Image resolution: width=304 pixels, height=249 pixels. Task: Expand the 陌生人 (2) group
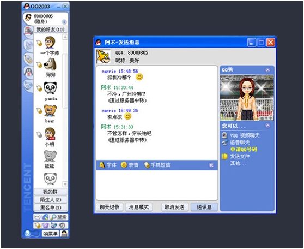tap(51, 200)
